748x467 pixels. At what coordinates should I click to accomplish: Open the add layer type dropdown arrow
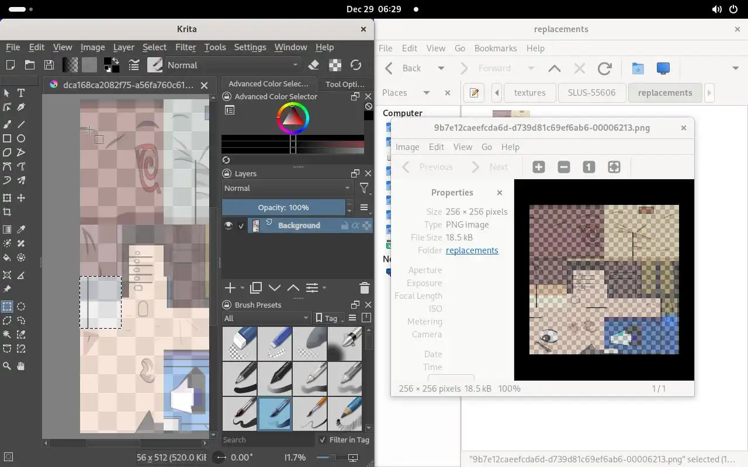(243, 288)
